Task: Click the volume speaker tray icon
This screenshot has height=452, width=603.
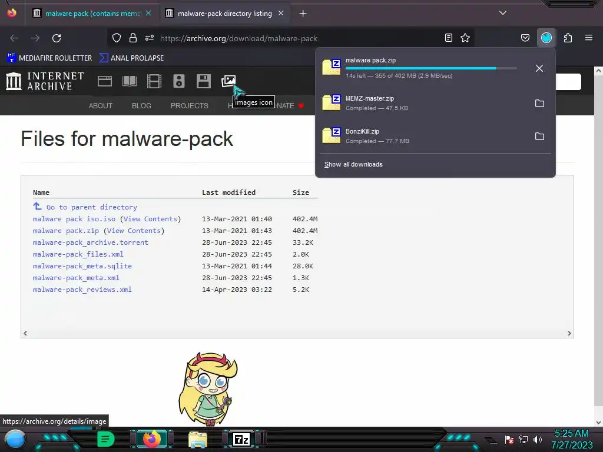Action: click(538, 439)
